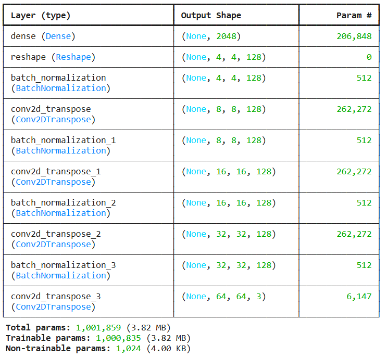Click the 6,147 param count cell

[359, 297]
